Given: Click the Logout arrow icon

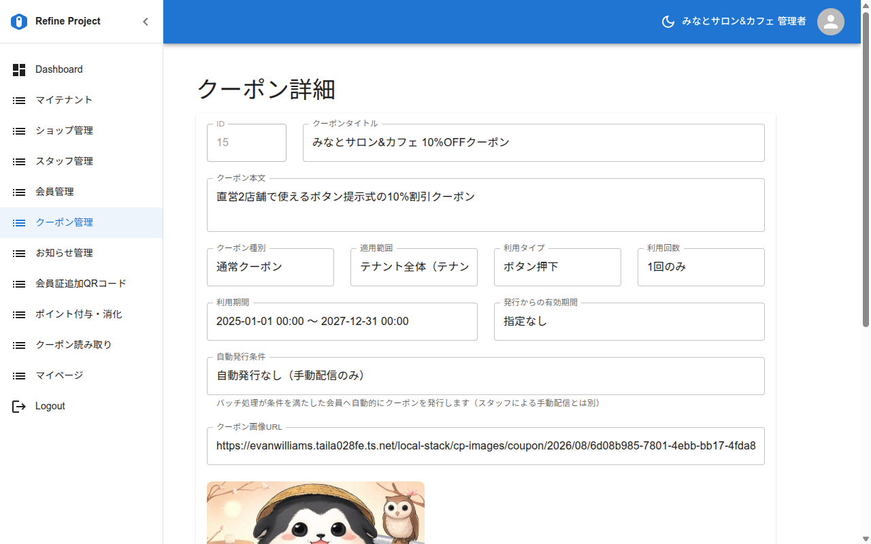Looking at the screenshot, I should pyautogui.click(x=19, y=406).
